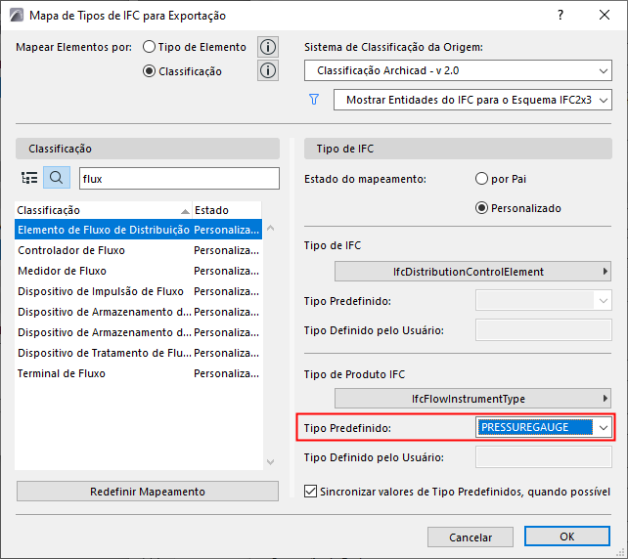Select Dispositivo de Tratamento de Flu... row
Viewport: 628px width, 559px height.
tap(139, 353)
